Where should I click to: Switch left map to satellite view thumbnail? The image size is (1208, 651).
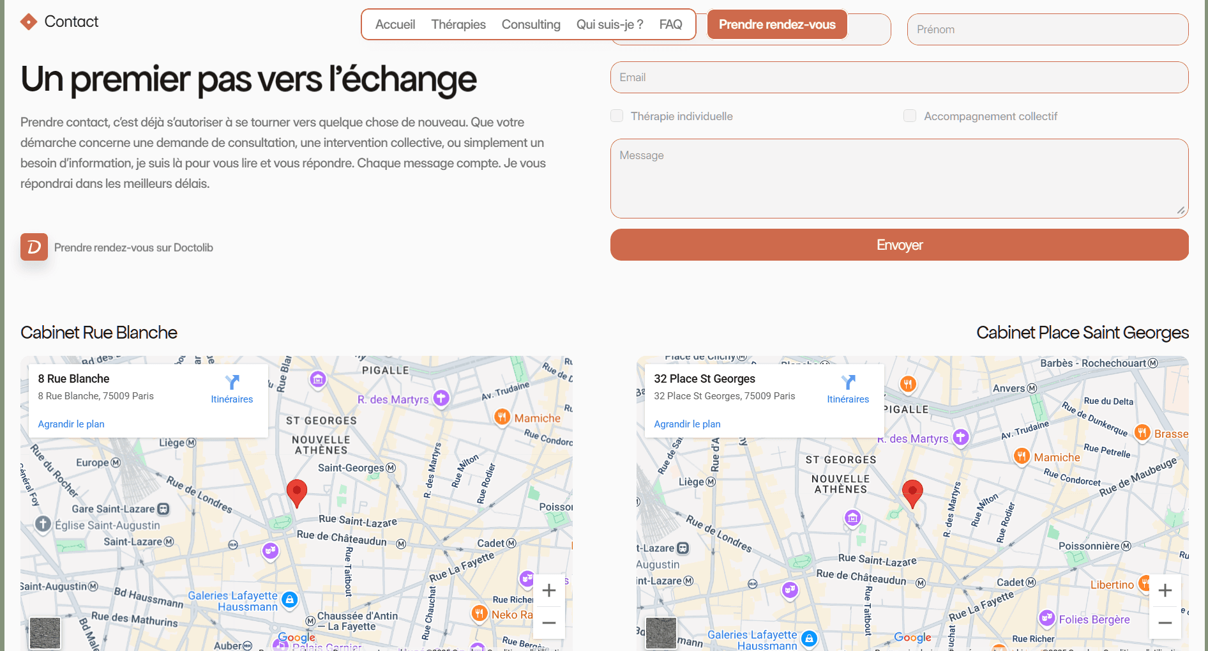45,633
